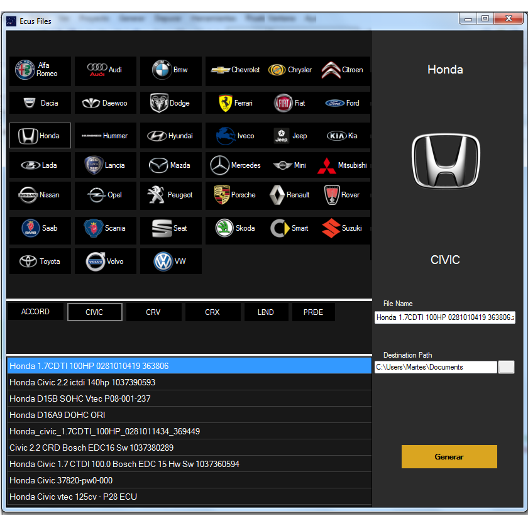This screenshot has width=528, height=528.
Task: Select the Mitsubishi brand logo
Action: pos(327,166)
